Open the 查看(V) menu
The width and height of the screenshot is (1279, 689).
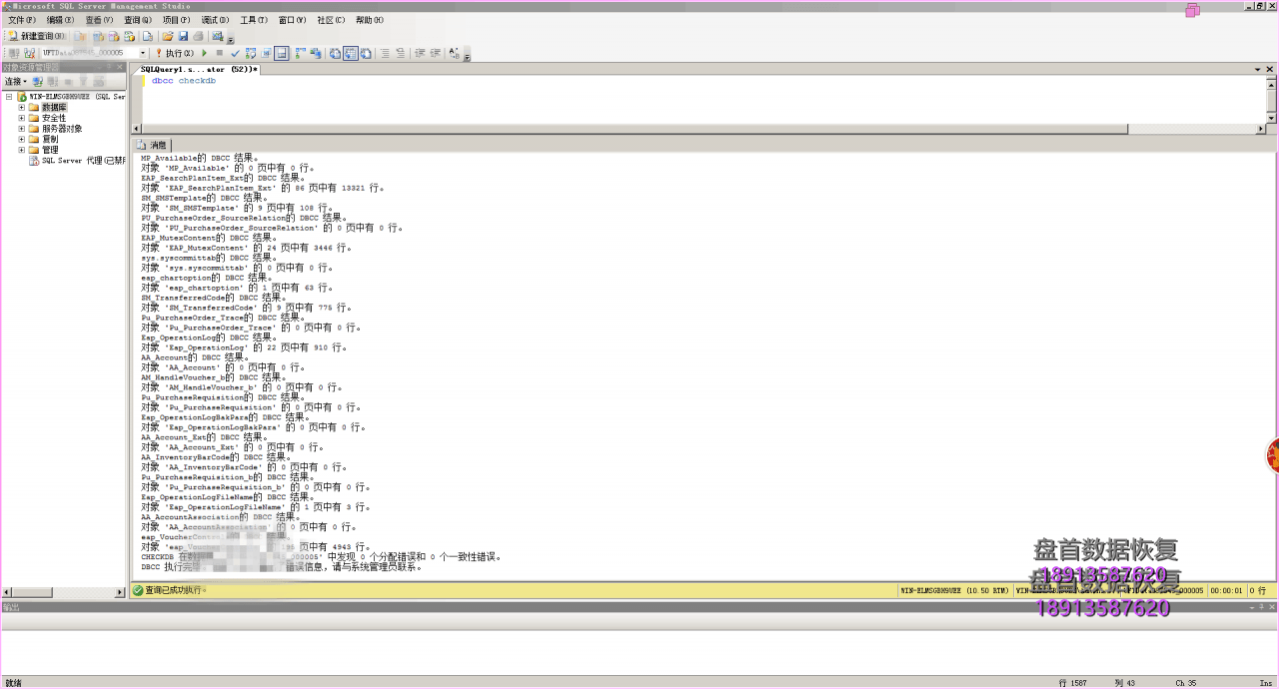(100, 20)
